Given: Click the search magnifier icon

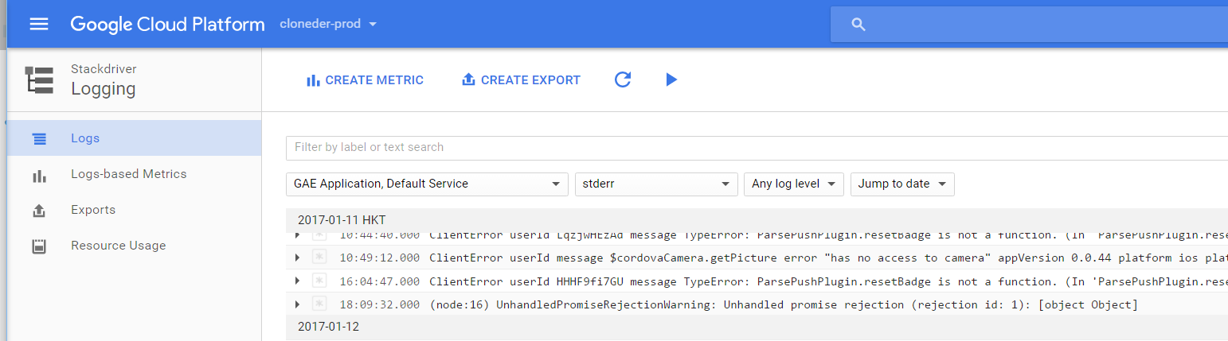Looking at the screenshot, I should point(858,25).
